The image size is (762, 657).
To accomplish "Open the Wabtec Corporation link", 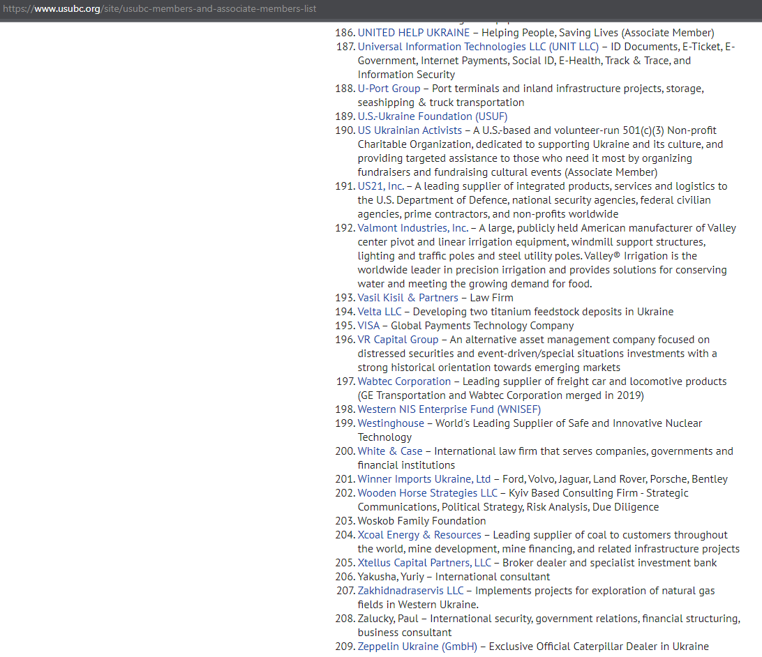I will [404, 382].
